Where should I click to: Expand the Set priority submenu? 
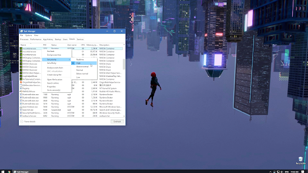coord(57,60)
